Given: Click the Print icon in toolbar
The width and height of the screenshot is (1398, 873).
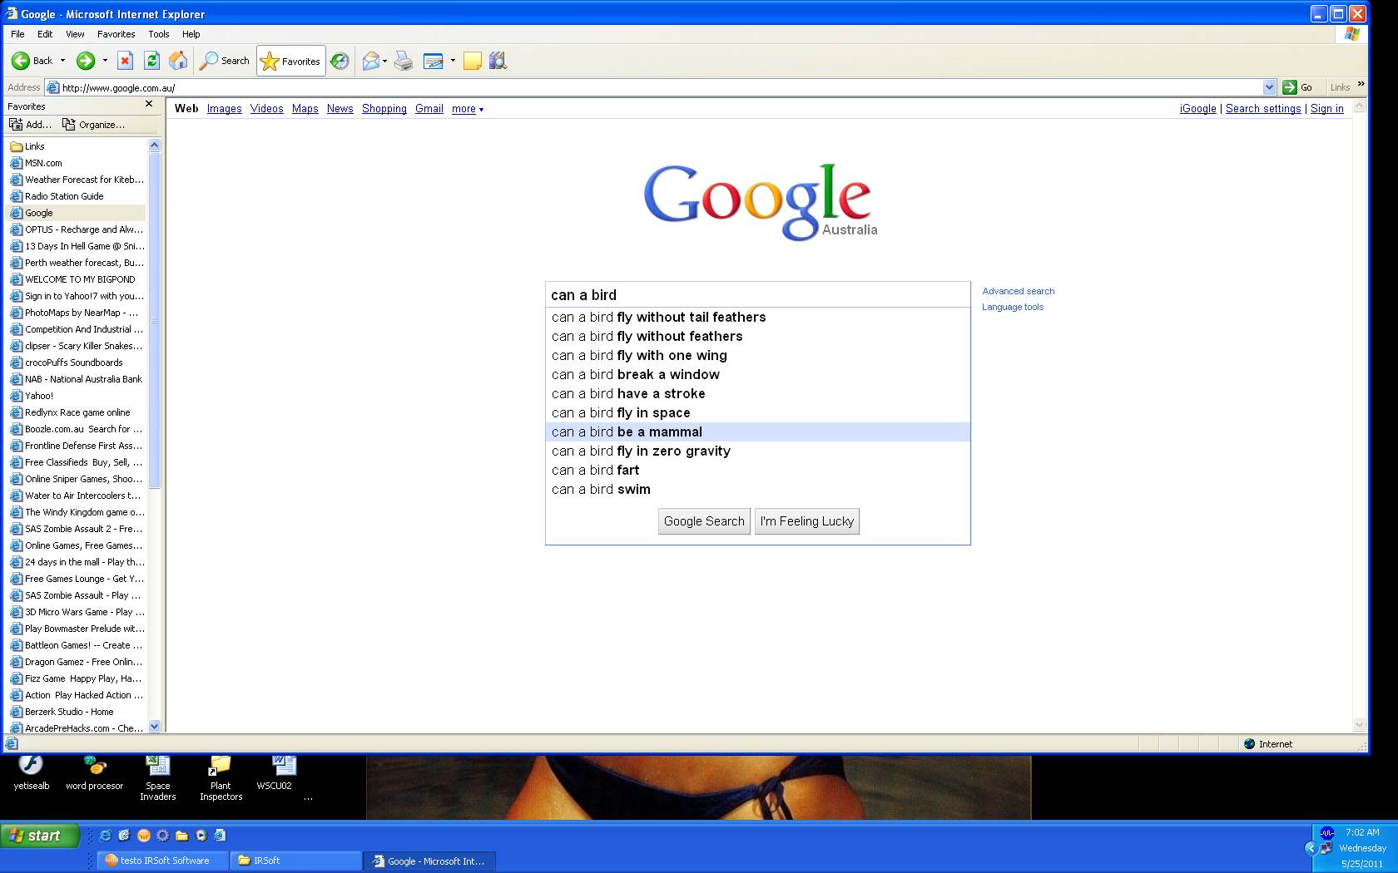Looking at the screenshot, I should click(x=404, y=61).
